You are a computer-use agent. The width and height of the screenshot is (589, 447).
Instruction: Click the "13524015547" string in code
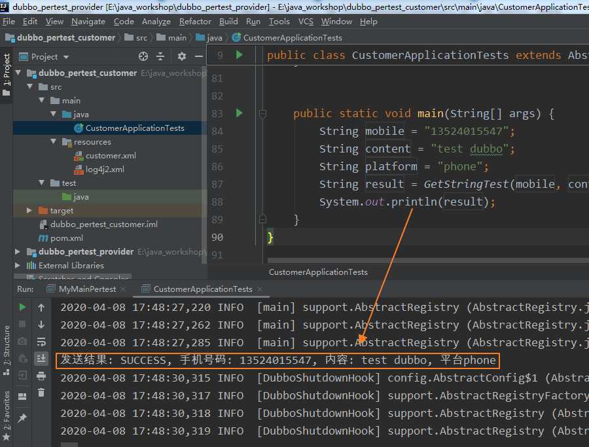coord(466,131)
